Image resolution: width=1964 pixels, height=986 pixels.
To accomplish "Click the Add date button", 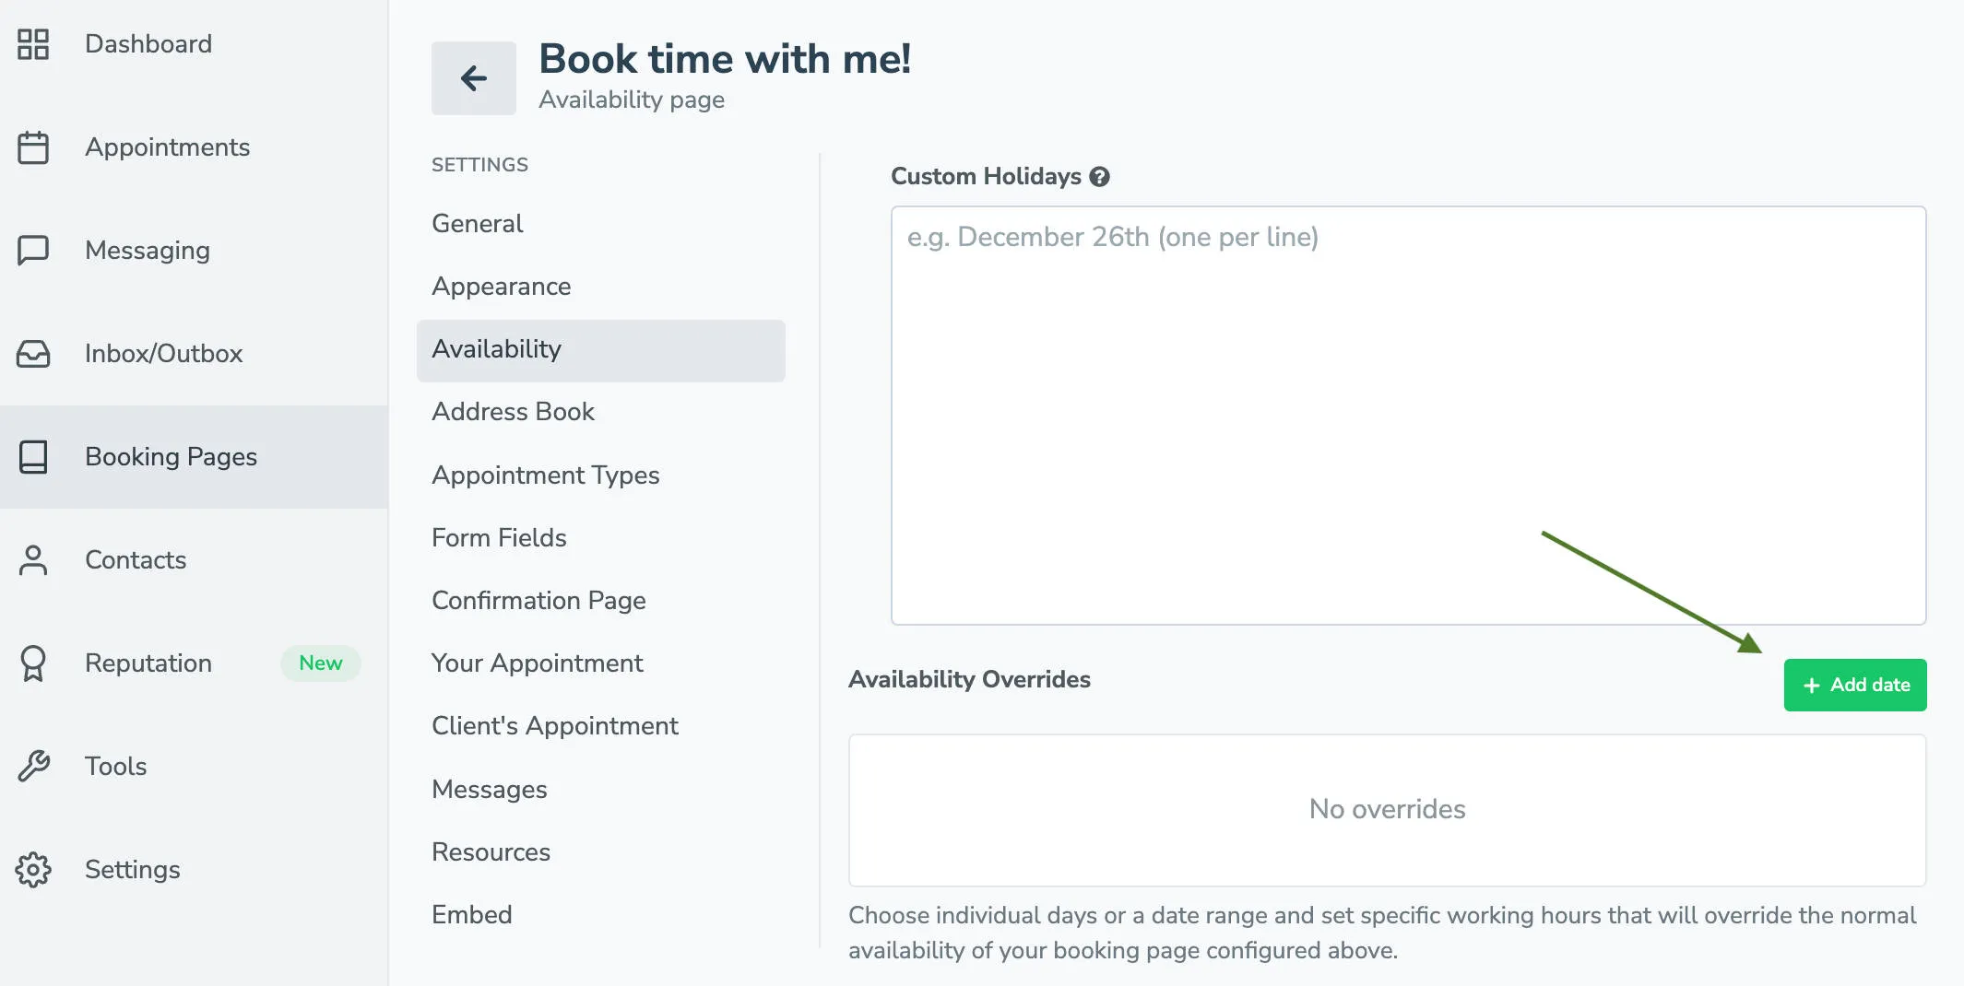I will tap(1855, 685).
